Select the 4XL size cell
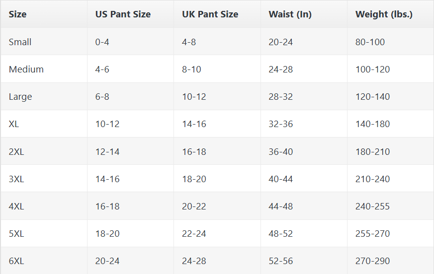 (16, 206)
